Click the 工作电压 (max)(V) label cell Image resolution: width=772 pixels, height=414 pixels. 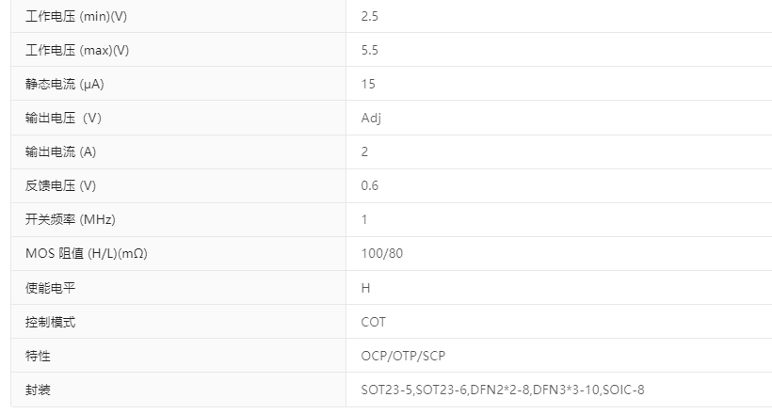pos(77,50)
